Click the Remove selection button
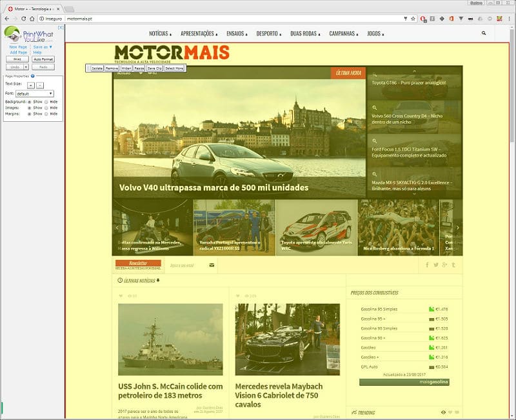Screen dimensions: 516x420 pyautogui.click(x=112, y=68)
